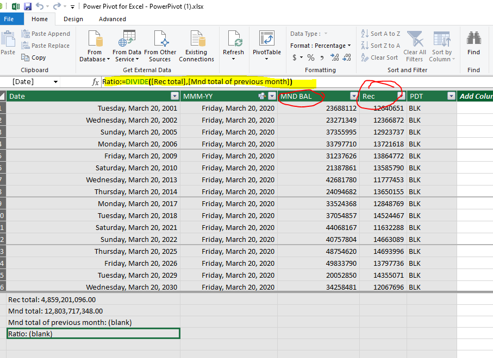Open Existing Connections
The height and width of the screenshot is (358, 493).
[197, 46]
